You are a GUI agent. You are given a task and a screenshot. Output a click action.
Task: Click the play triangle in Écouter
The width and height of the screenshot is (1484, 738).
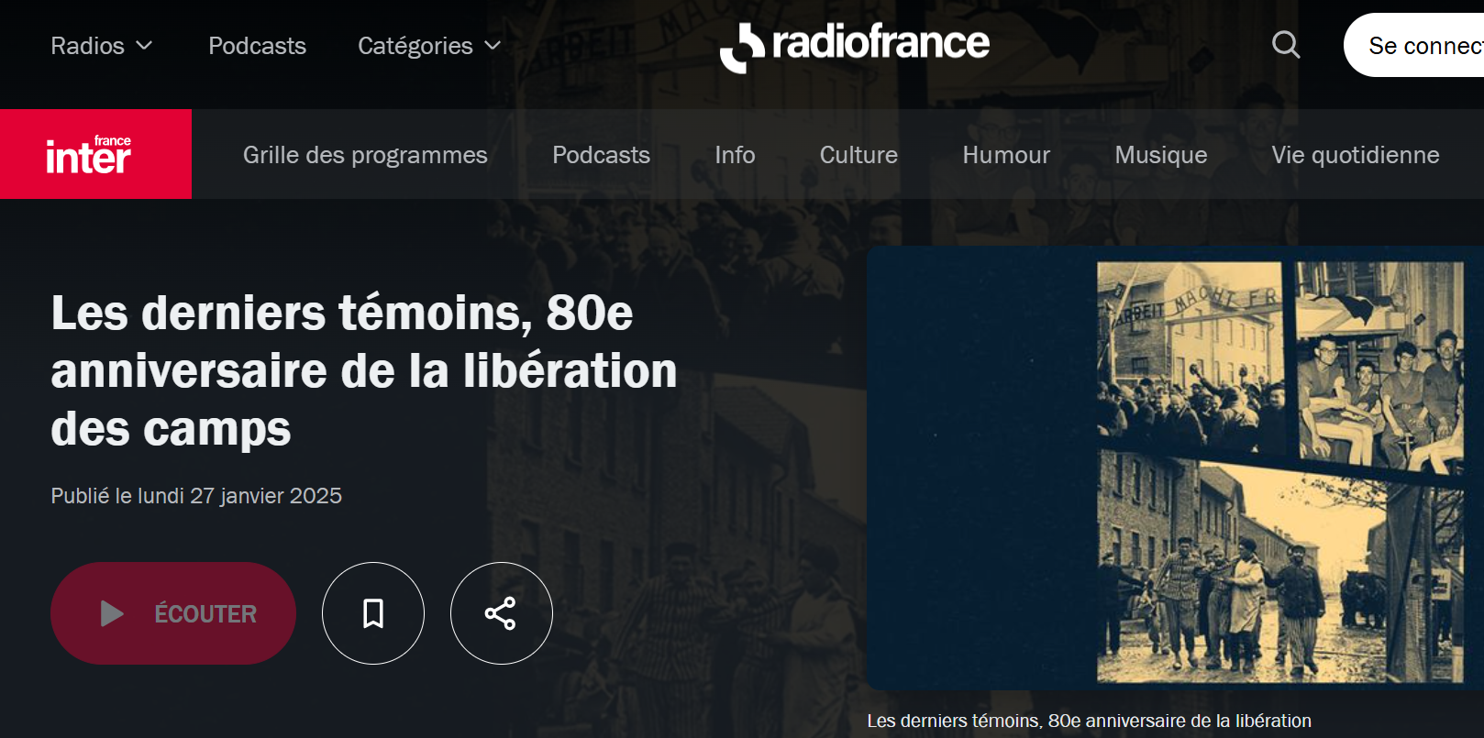pyautogui.click(x=112, y=613)
